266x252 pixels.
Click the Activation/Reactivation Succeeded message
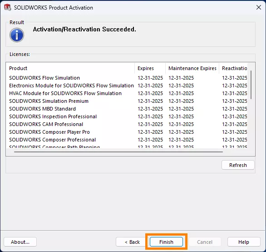84,29
